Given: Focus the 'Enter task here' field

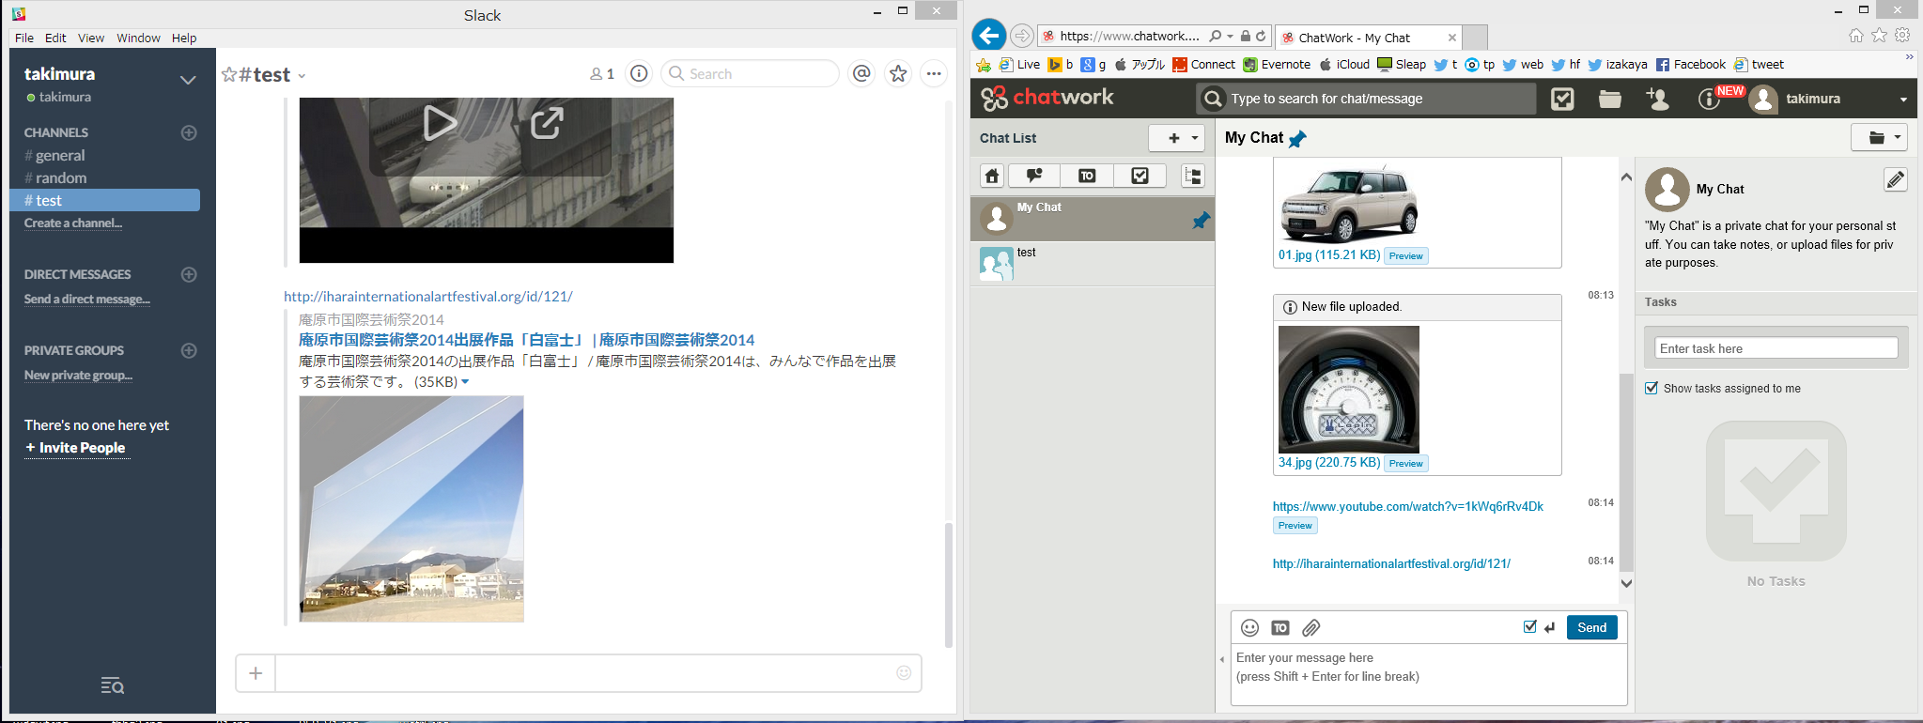Looking at the screenshot, I should pyautogui.click(x=1776, y=348).
